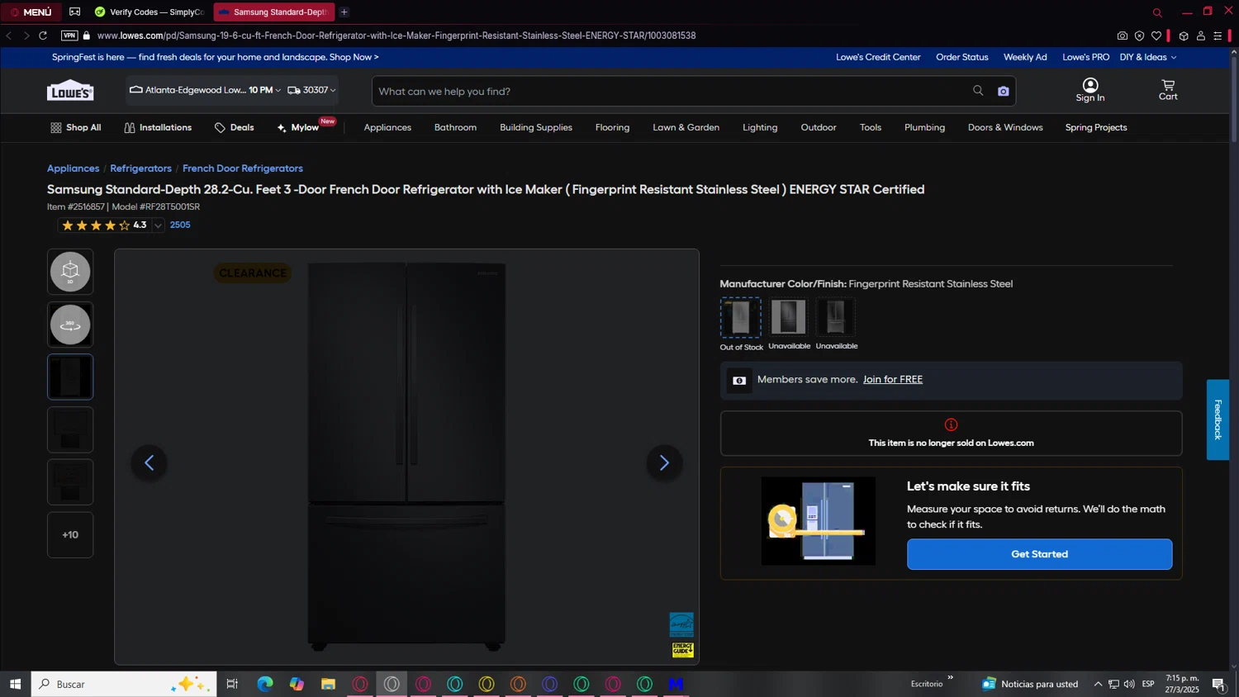Image resolution: width=1239 pixels, height=697 pixels.
Task: Click the browser reload button
Action: pyautogui.click(x=43, y=36)
